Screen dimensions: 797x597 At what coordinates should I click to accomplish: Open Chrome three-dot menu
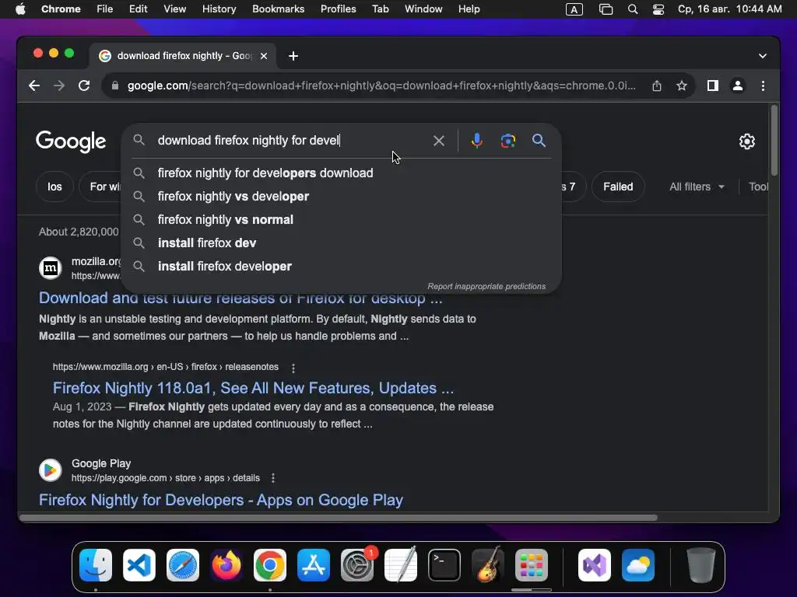point(763,86)
